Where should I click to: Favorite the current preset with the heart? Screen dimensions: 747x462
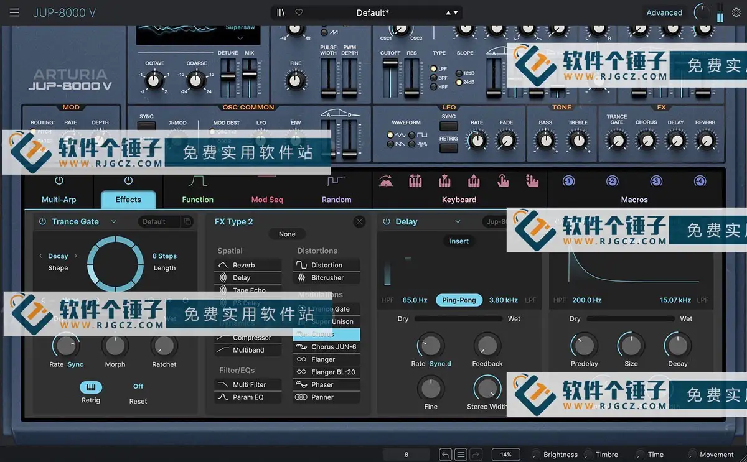pos(299,12)
